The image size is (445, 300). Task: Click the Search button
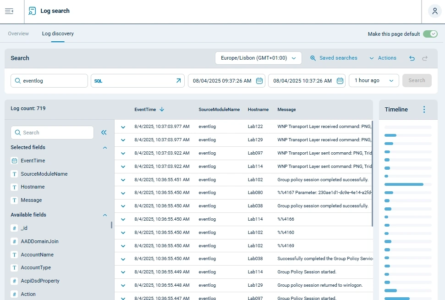pos(417,80)
